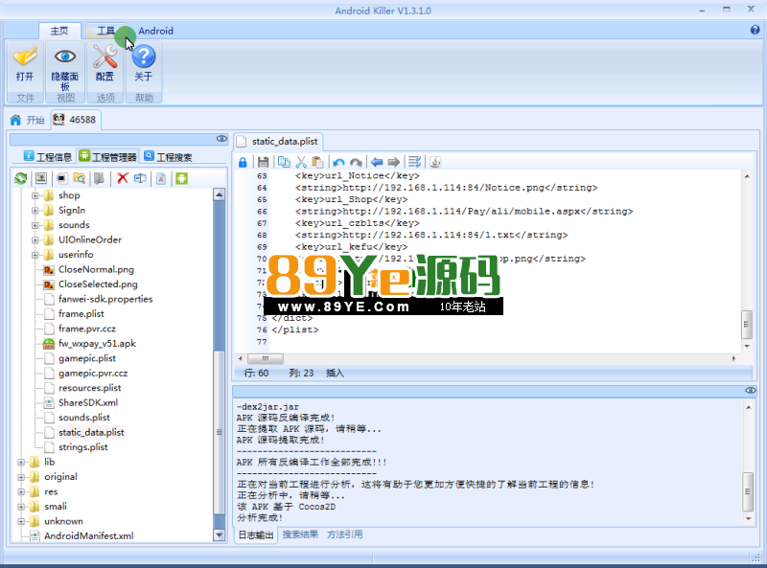767x568 pixels.
Task: Click the small window icon in tree toolbar
Action: pyautogui.click(x=61, y=178)
